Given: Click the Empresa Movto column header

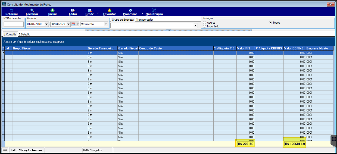Looking at the screenshot, I should point(319,48).
